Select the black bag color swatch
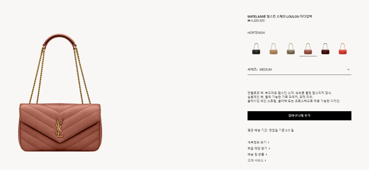369x170 pixels. (x=256, y=49)
